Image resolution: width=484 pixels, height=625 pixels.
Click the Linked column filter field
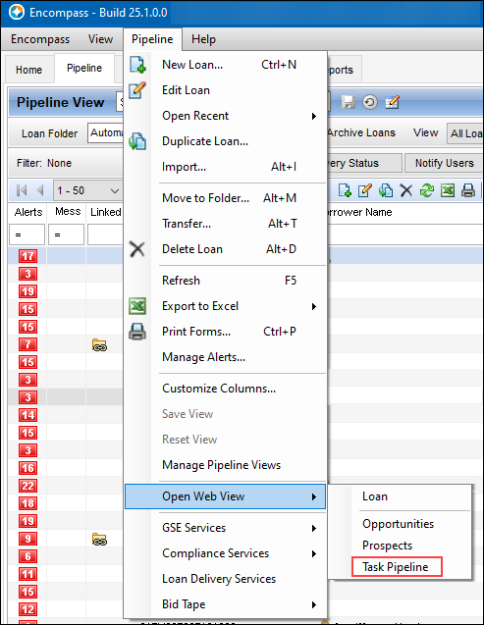tap(105, 234)
